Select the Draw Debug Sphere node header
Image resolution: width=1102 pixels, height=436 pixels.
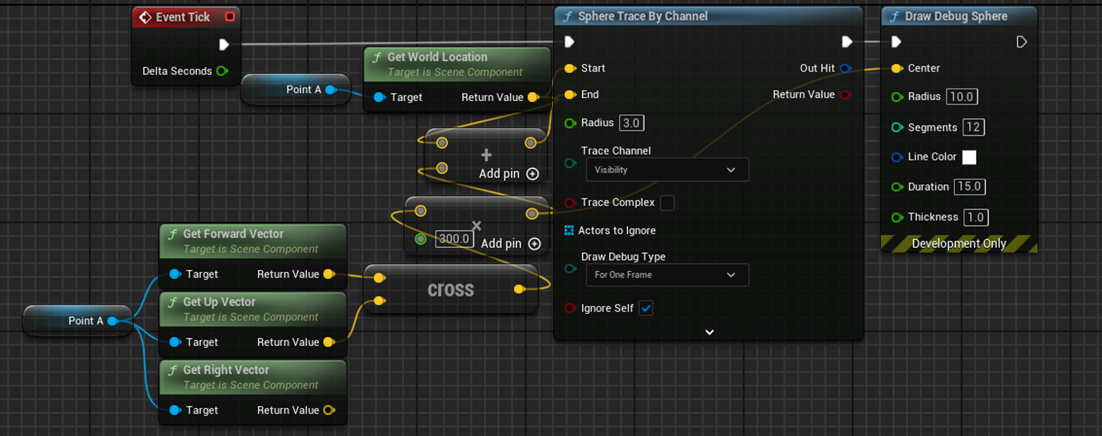click(x=959, y=16)
